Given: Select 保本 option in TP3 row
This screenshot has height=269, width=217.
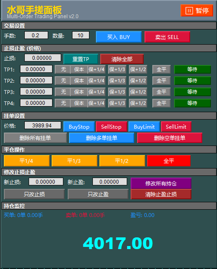Looking at the screenshot, I should coord(79,92).
